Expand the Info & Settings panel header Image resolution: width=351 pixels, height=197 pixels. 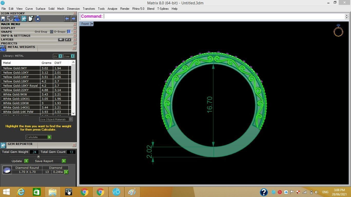16,36
